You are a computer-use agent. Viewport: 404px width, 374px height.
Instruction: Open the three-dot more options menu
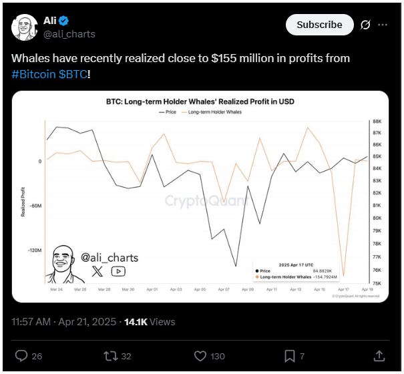pos(383,25)
